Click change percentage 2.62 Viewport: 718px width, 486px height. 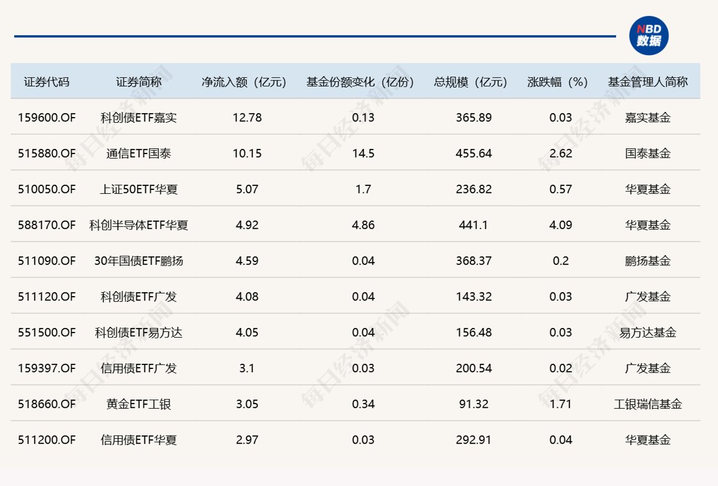560,153
